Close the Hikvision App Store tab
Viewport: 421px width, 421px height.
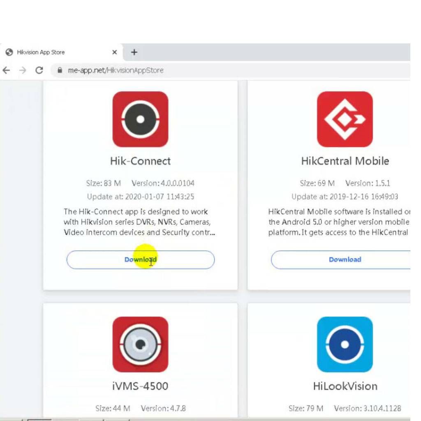click(114, 52)
